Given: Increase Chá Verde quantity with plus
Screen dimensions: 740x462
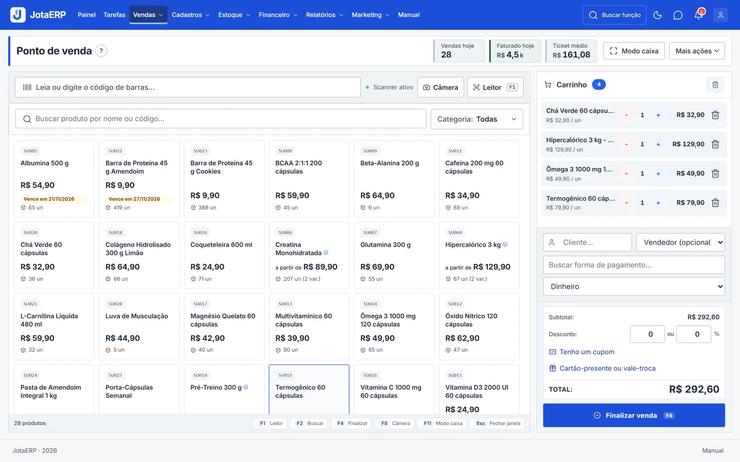Looking at the screenshot, I should (x=658, y=115).
